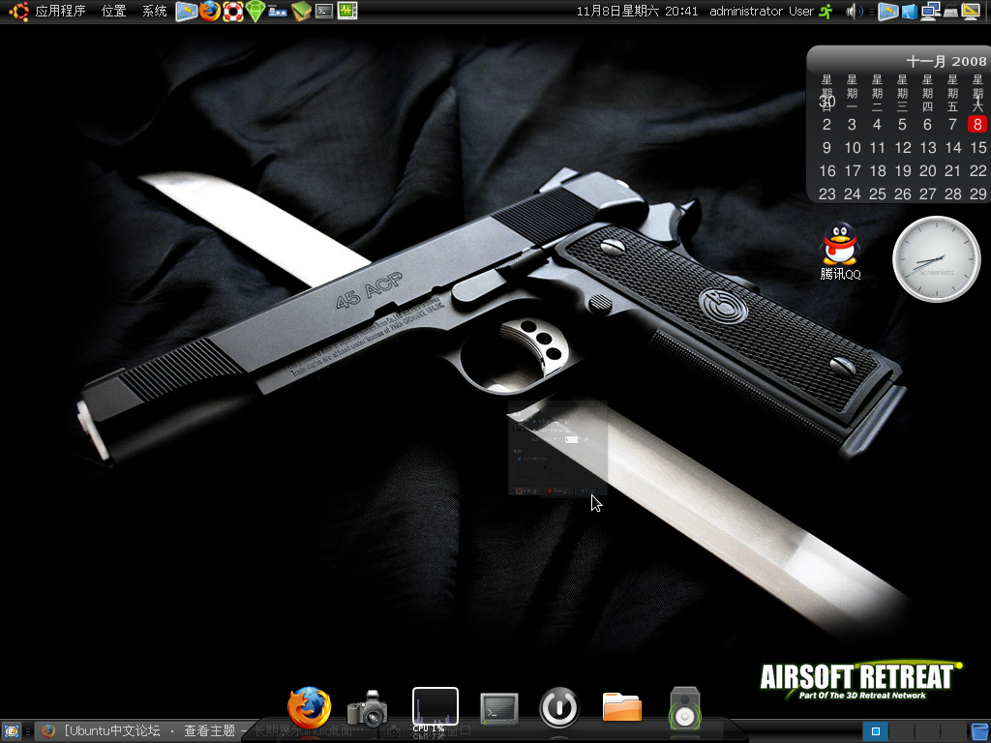The width and height of the screenshot is (991, 743).
Task: Open the 系统 system menu
Action: (154, 11)
